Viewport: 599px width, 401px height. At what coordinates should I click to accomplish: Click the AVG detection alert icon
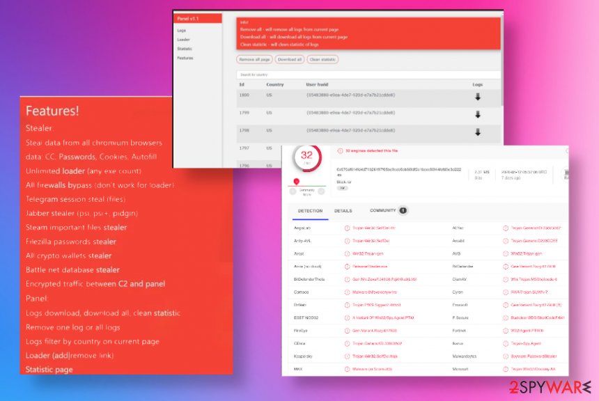click(506, 253)
